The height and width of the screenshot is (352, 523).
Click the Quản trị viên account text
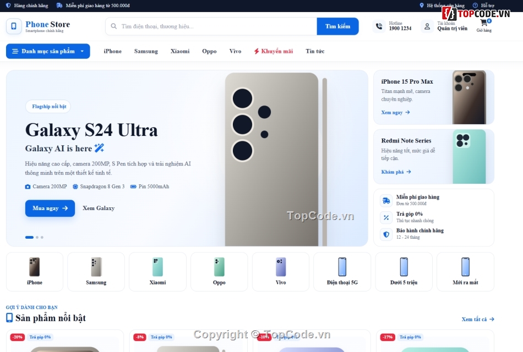pos(453,29)
